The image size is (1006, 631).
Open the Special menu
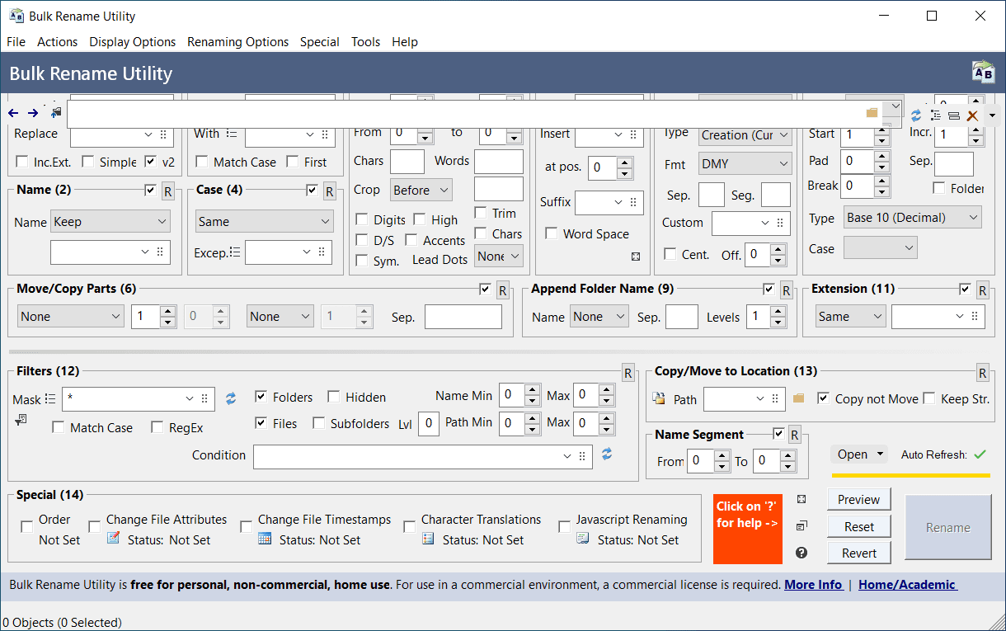point(319,41)
